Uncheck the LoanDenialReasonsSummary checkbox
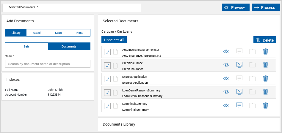The width and height of the screenshot is (282, 133). coord(107,92)
